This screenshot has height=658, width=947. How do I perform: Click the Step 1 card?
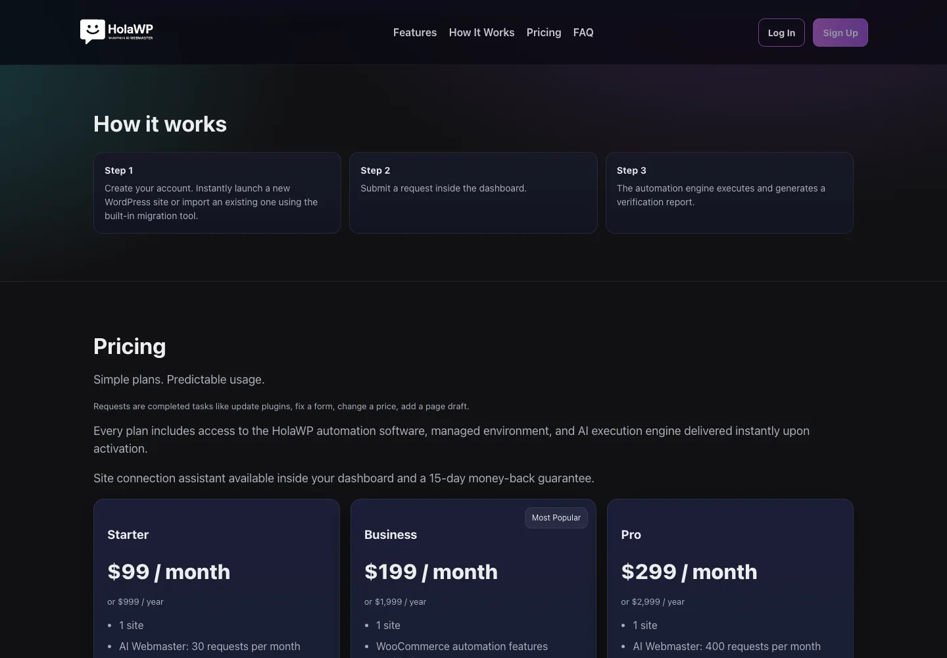tap(217, 193)
